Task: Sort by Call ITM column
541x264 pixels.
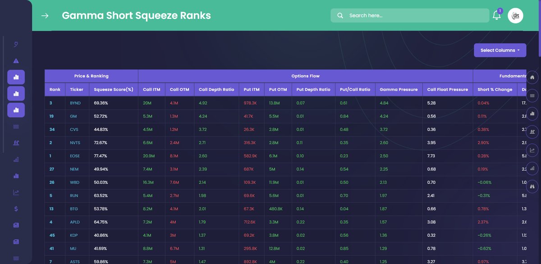Action: (151, 90)
